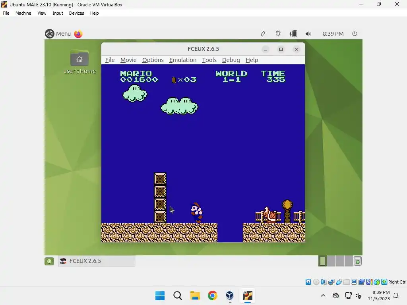This screenshot has height=305, width=407.
Task: Open Windows taskbar Search
Action: click(x=178, y=295)
